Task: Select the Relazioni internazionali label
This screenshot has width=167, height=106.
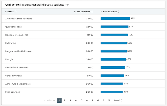Action: (17, 35)
